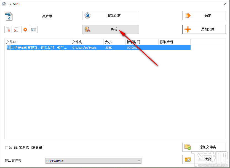
Task: Click the C:\Users\pc\Music folder cell
Action: (84, 48)
